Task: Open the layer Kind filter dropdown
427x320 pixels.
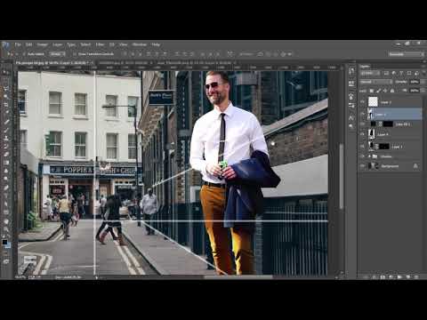Action: click(x=370, y=73)
